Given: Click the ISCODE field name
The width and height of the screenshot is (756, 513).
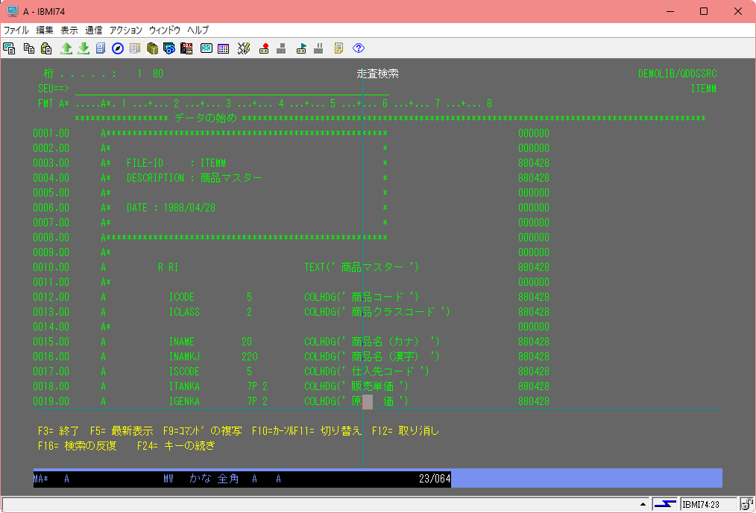Looking at the screenshot, I should click(x=184, y=372).
